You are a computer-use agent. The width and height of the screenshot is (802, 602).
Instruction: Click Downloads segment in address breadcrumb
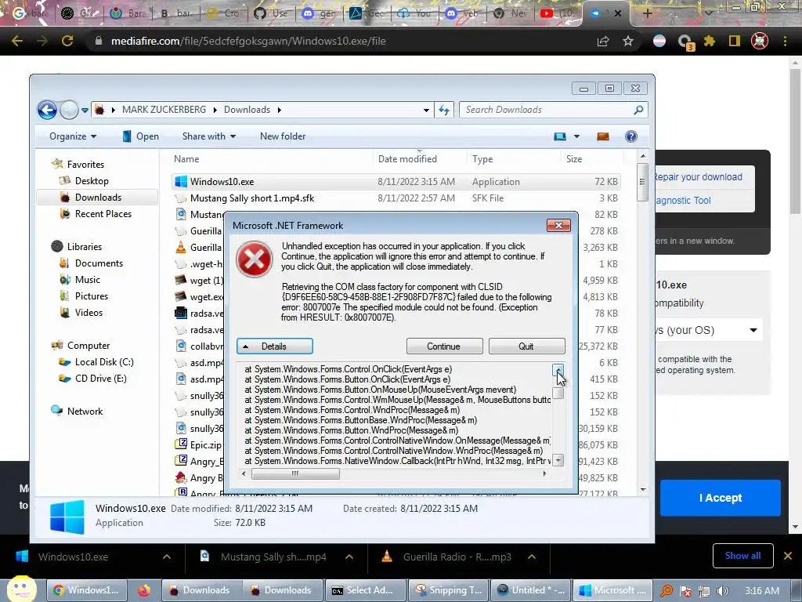point(247,110)
